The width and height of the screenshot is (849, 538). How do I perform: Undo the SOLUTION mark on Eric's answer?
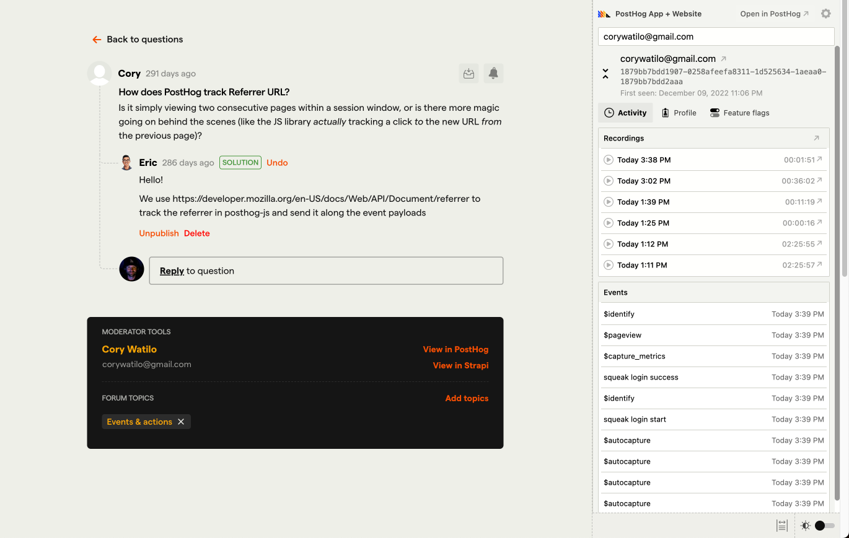(277, 162)
